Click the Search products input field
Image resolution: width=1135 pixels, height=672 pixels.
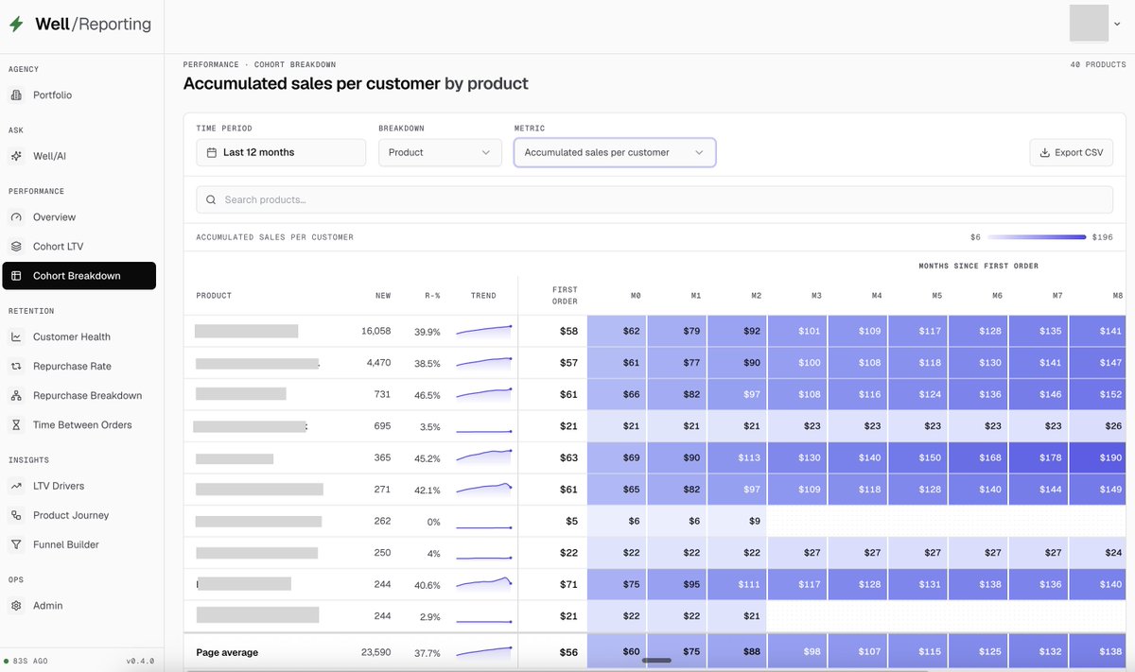point(655,199)
